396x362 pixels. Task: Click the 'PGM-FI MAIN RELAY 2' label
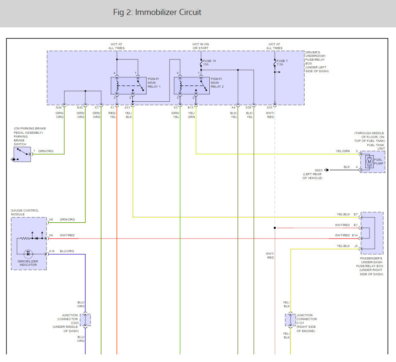pyautogui.click(x=217, y=82)
